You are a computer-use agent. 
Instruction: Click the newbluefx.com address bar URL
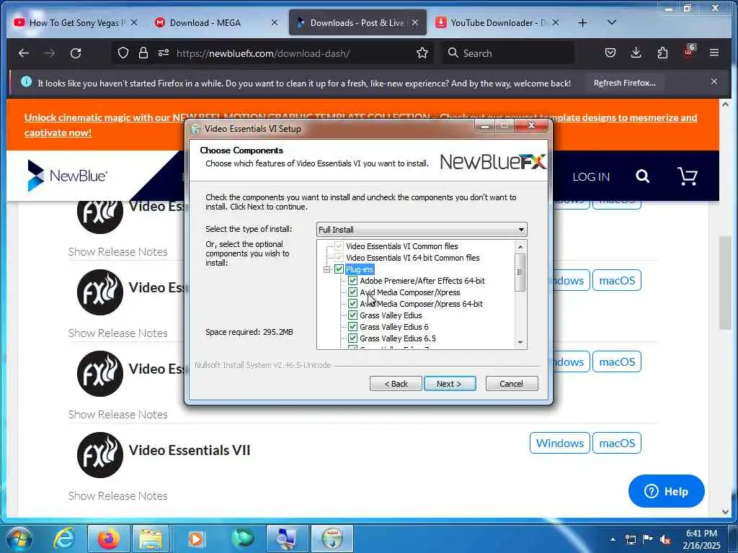(x=262, y=53)
